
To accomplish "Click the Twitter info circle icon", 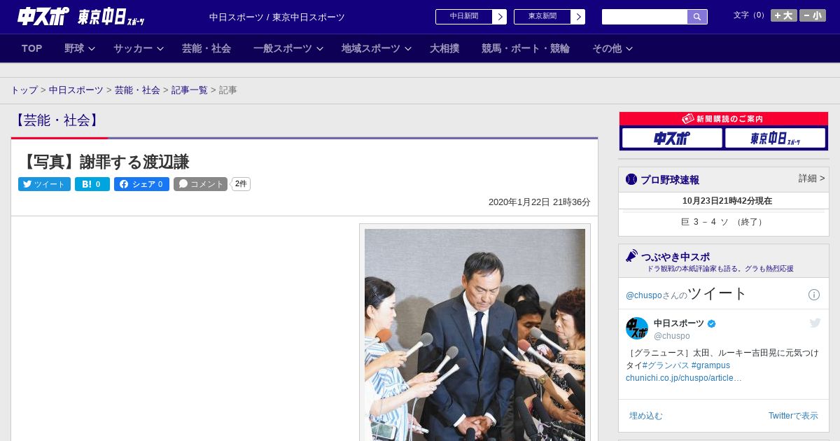I will [813, 295].
